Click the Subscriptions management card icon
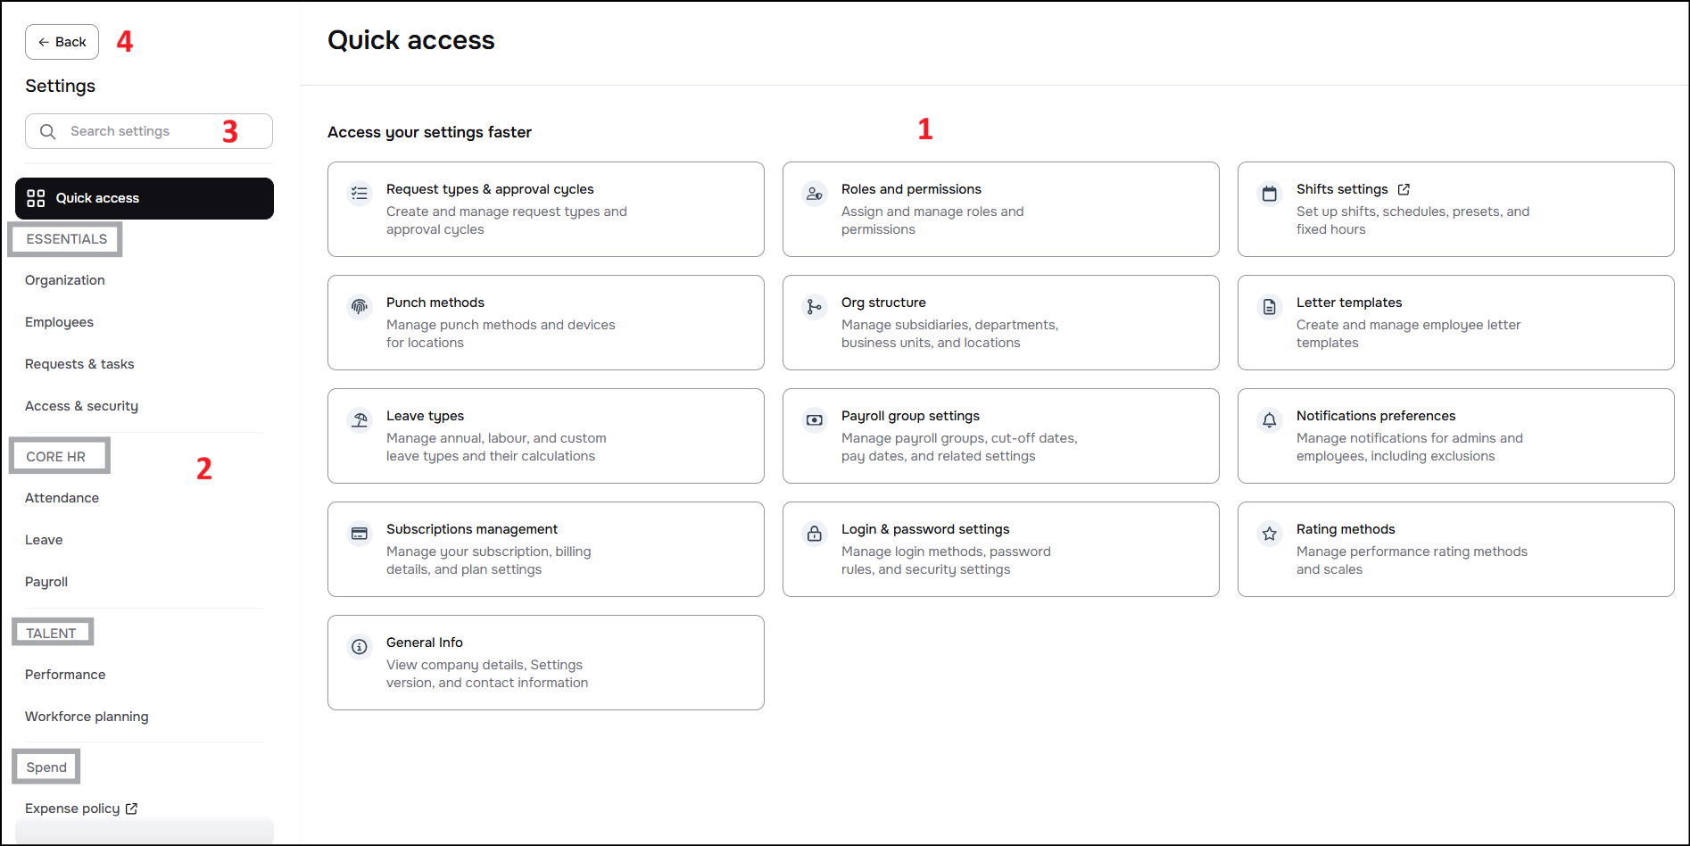This screenshot has width=1690, height=846. (360, 534)
